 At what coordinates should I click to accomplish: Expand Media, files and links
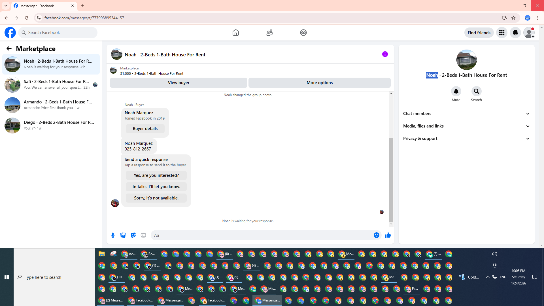coord(466,126)
